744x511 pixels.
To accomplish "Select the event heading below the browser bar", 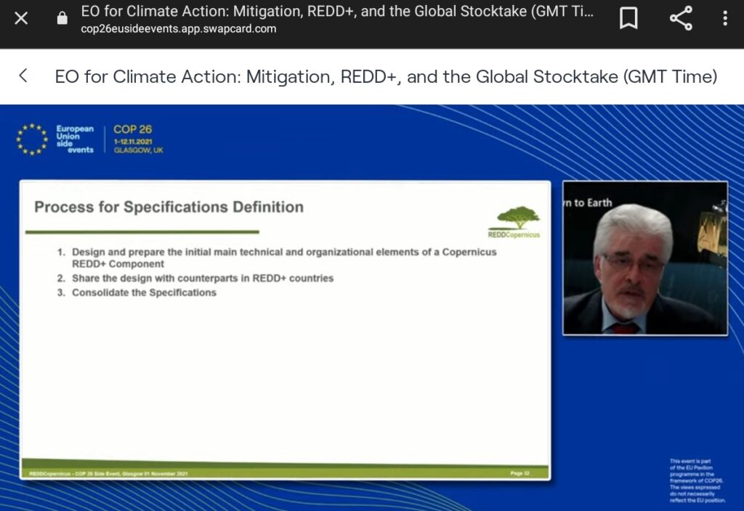I will click(386, 76).
